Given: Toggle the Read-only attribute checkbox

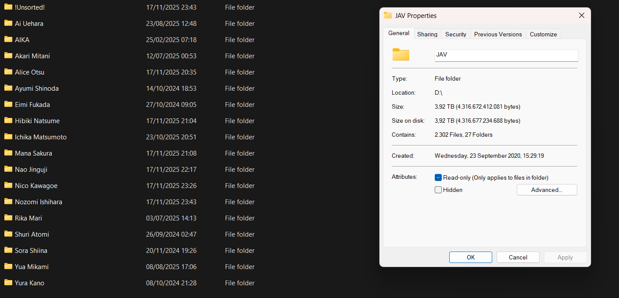Looking at the screenshot, I should point(438,177).
